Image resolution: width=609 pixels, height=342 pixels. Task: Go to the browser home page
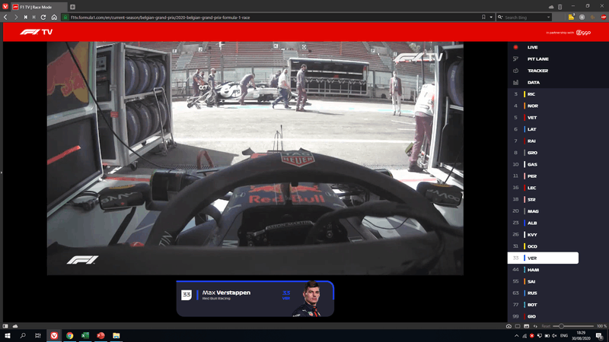[54, 17]
